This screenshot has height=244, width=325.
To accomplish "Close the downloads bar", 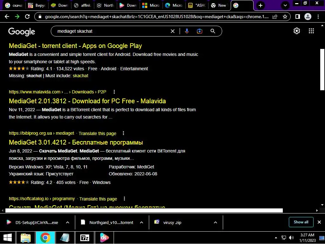I will coord(319,222).
